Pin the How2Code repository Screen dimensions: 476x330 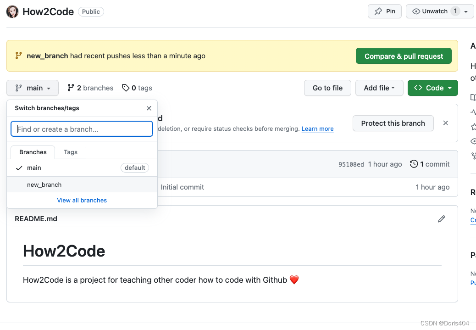[385, 11]
